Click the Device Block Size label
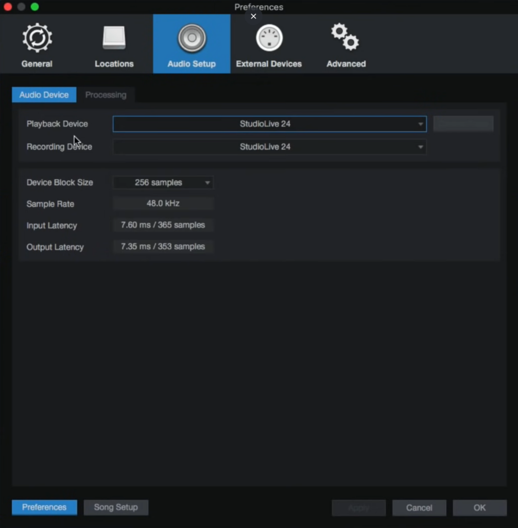The height and width of the screenshot is (528, 518). click(x=60, y=183)
